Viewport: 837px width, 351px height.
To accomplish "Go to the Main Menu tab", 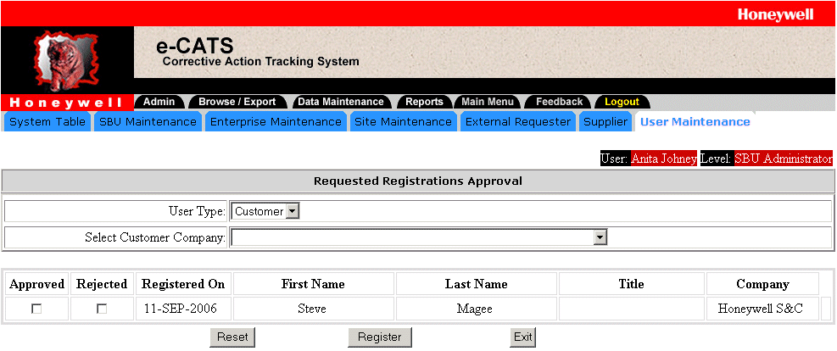I will 488,102.
